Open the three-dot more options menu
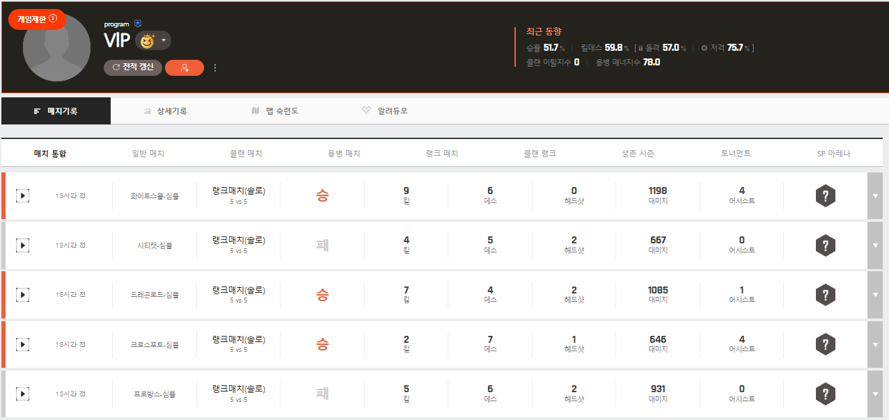889x420 pixels. 215,67
